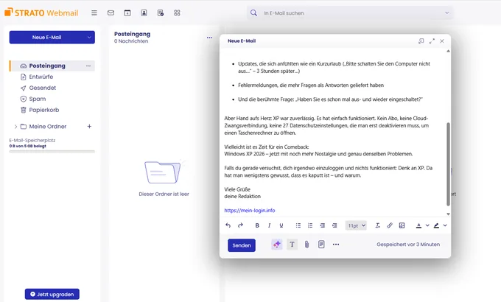Open the hamburger menu icon

pyautogui.click(x=94, y=13)
